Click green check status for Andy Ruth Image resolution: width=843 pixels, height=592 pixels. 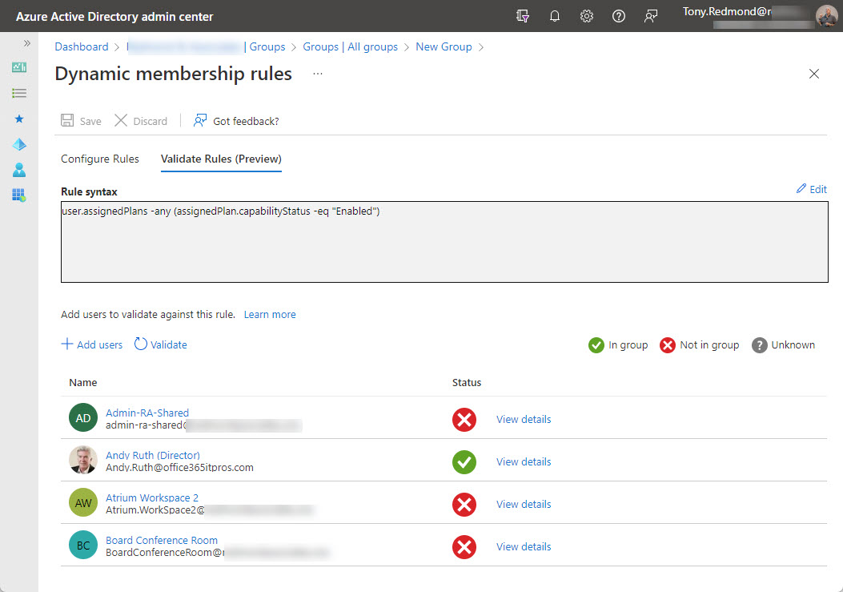pyautogui.click(x=464, y=461)
